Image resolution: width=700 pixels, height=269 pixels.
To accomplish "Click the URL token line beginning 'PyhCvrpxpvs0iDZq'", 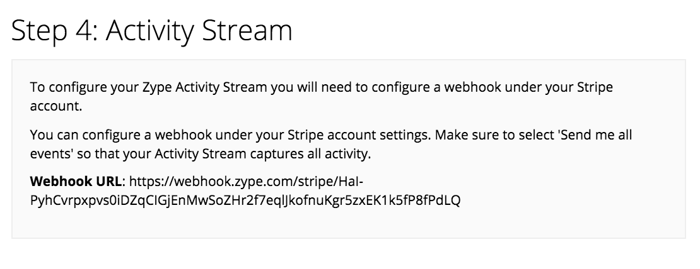I will pos(245,200).
